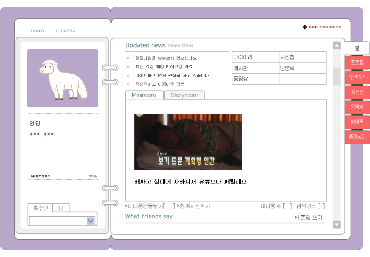The height and width of the screenshot is (257, 370).
Task: Collapse the HISTORY section
Action: (x=92, y=176)
